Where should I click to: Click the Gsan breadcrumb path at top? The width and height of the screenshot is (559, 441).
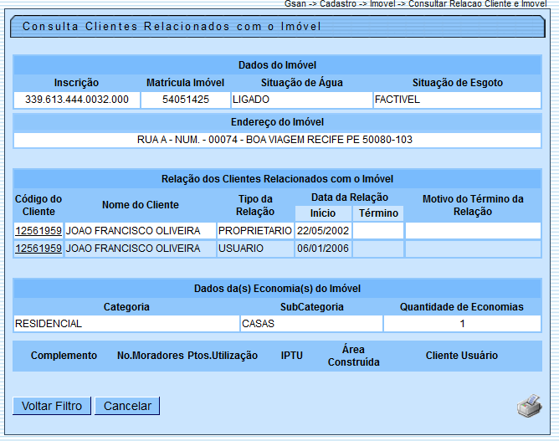415,4
